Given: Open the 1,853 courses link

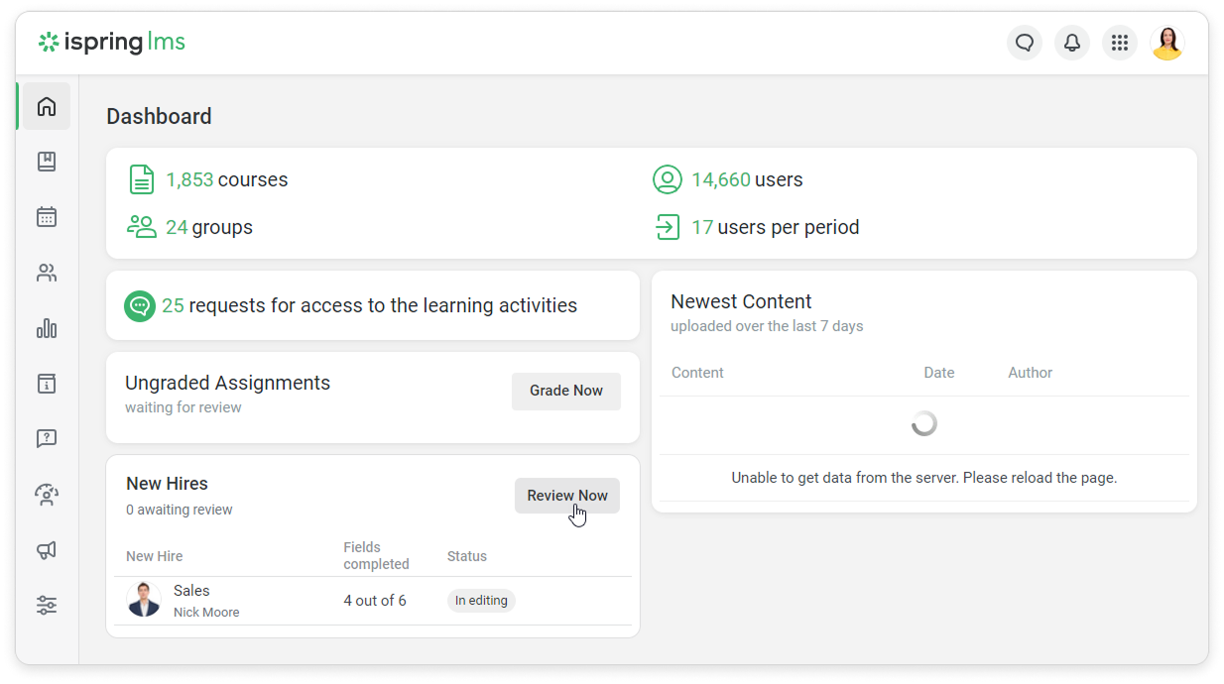Looking at the screenshot, I should (226, 179).
